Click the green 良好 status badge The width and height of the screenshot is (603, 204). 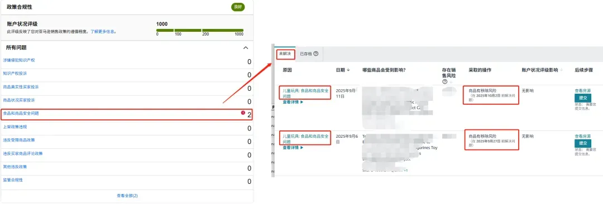tap(238, 7)
